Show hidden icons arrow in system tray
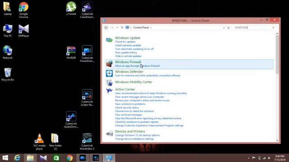The width and height of the screenshot is (289, 162). 248,158
